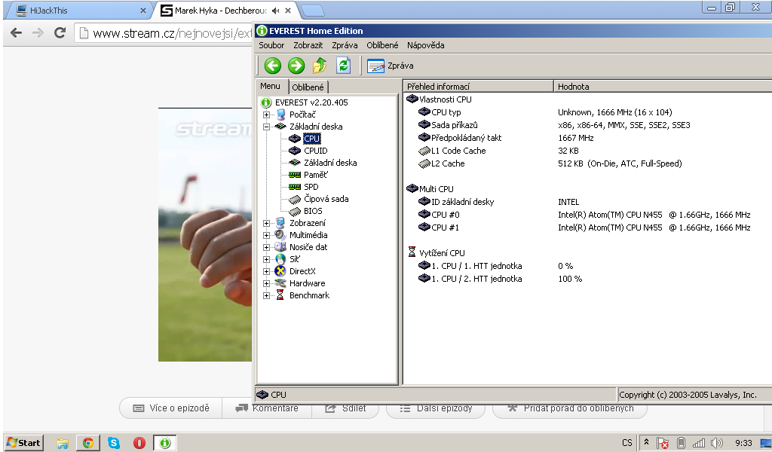Image resolution: width=772 pixels, height=452 pixels.
Task: Click the Síť globe icon in tree
Action: click(280, 259)
